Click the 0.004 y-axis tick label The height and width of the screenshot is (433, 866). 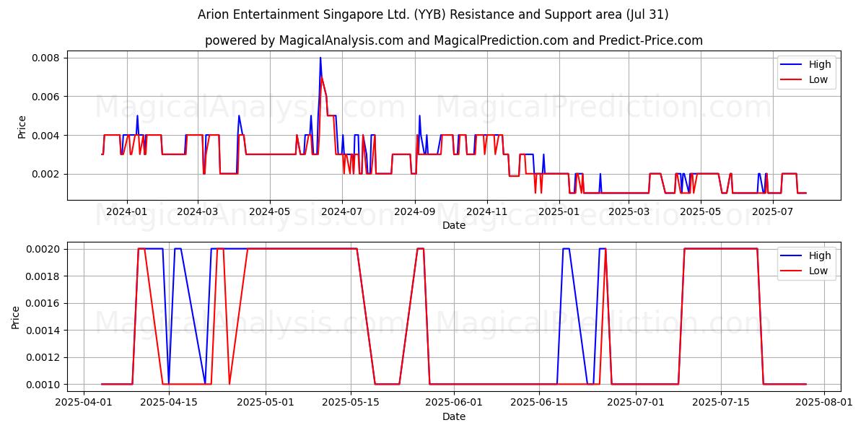coord(46,136)
